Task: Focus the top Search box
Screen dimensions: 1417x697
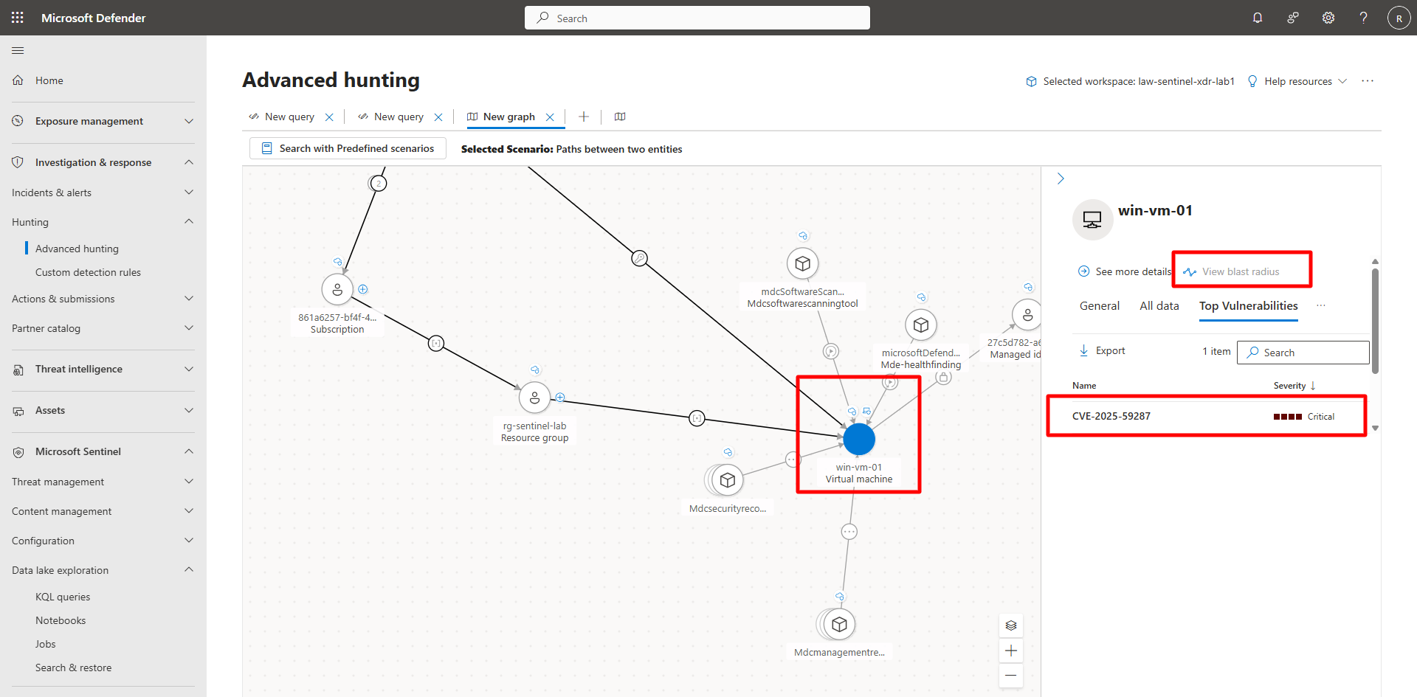Action: point(697,18)
